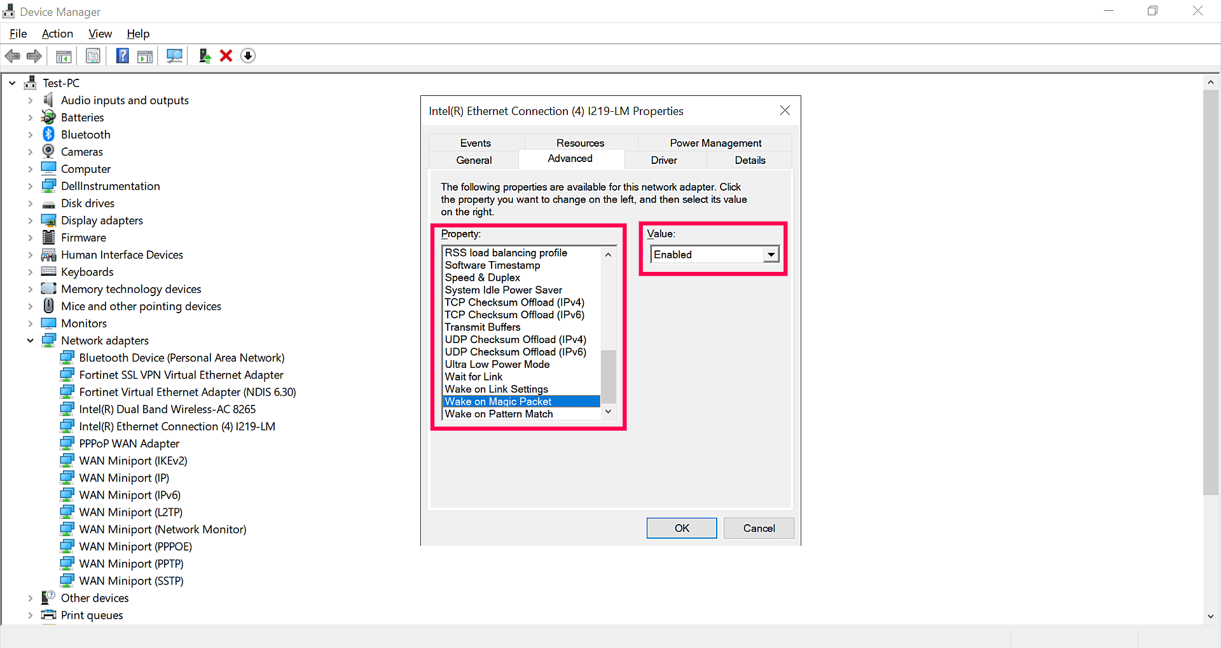Click the red X Uninstall device icon
This screenshot has height=648, width=1221.
click(x=226, y=56)
